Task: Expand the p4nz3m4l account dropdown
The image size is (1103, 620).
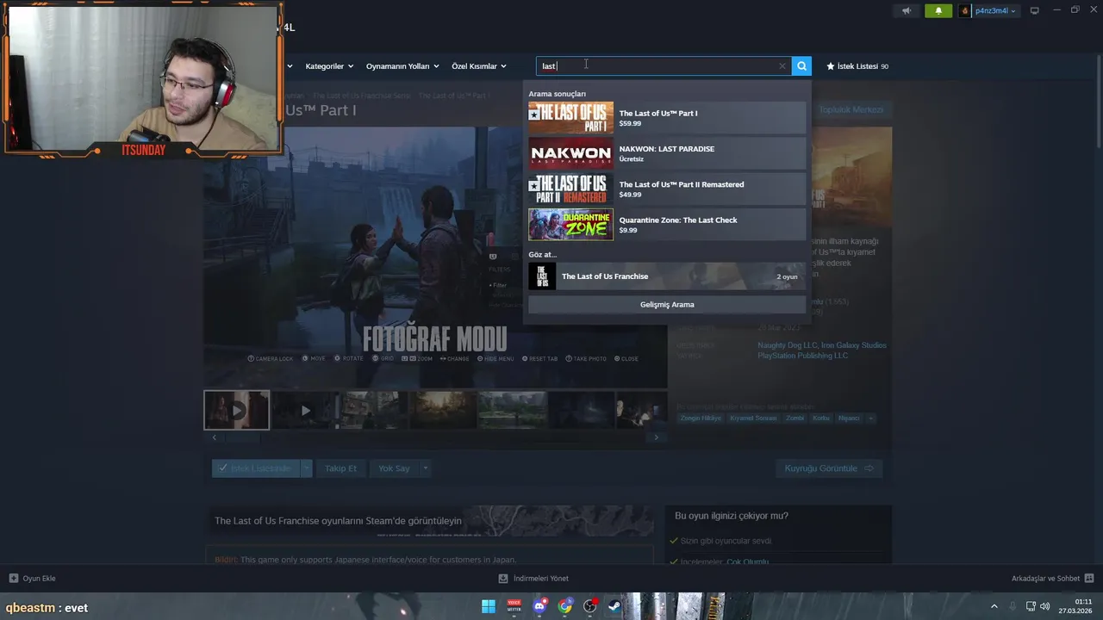Action: tap(994, 11)
